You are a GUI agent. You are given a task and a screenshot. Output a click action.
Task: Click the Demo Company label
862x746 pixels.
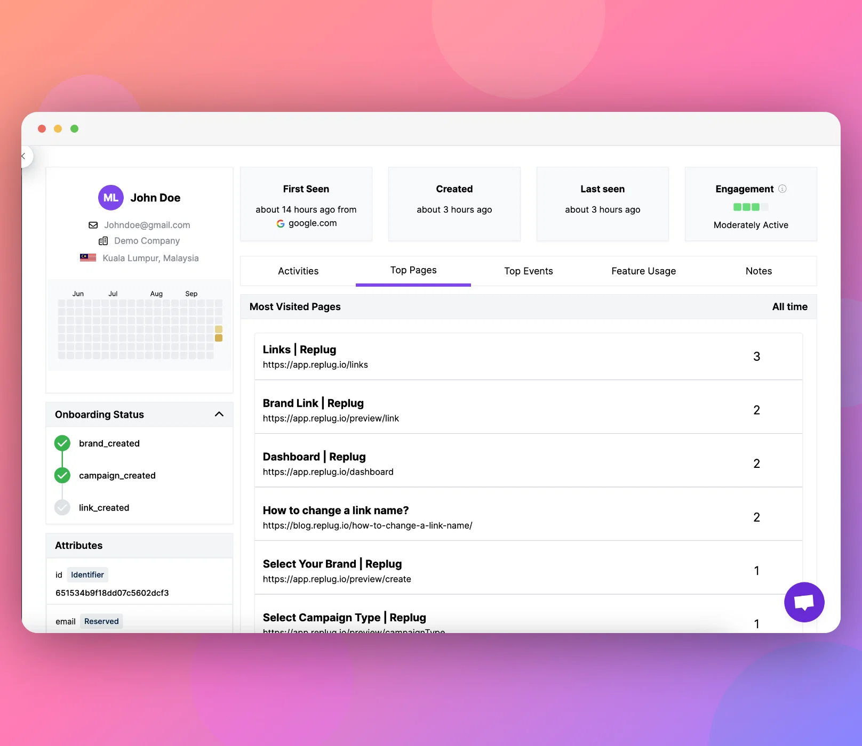pyautogui.click(x=147, y=241)
